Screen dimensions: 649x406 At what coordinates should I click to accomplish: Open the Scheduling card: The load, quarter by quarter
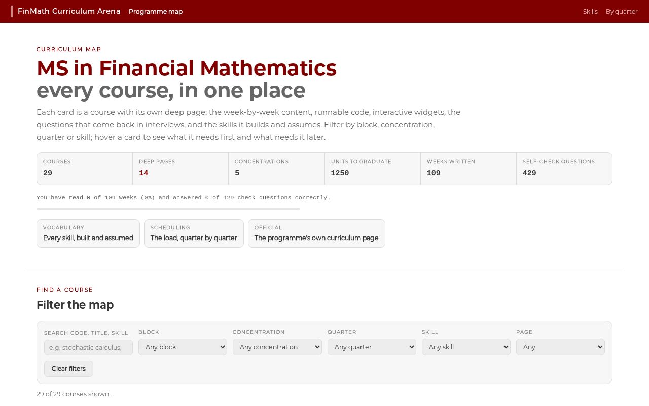(x=194, y=233)
